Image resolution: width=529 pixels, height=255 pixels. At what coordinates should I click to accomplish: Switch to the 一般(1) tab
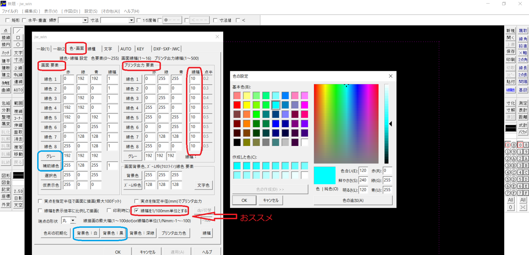click(43, 49)
